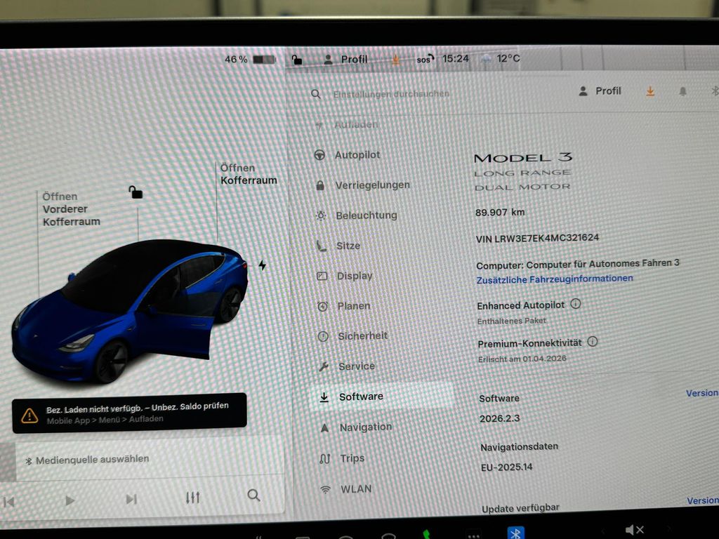Toggle the lock icon in top status bar
Viewport: 719px width, 539px height.
297,60
